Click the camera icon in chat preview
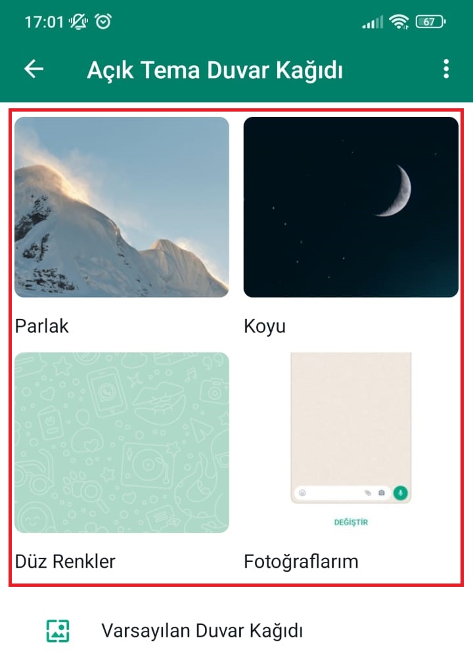This screenshot has width=473, height=659. click(x=381, y=492)
